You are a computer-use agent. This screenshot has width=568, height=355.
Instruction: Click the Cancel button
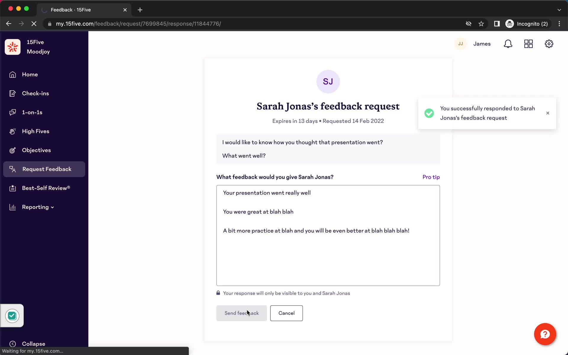[x=286, y=313]
